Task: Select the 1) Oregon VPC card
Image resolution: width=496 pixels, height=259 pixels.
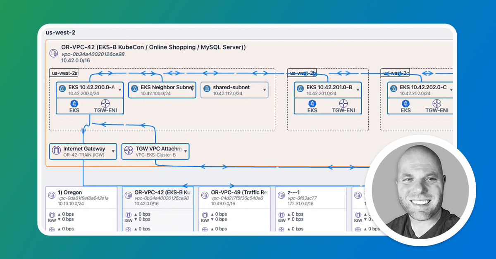Action: pyautogui.click(x=81, y=209)
